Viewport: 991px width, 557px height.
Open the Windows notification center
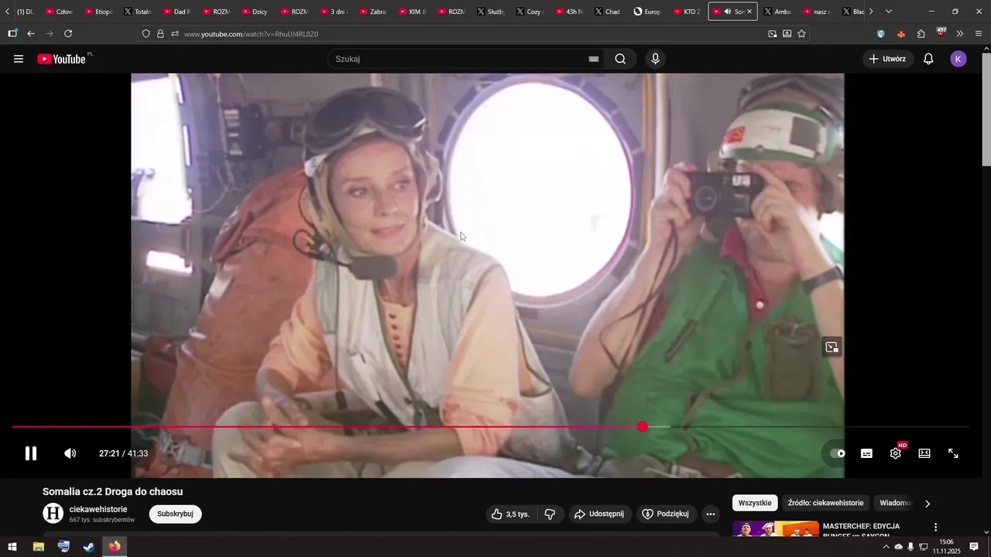pyautogui.click(x=974, y=546)
